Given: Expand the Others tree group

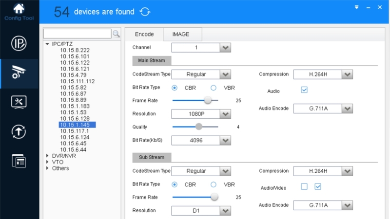Looking at the screenshot, I should (x=47, y=168).
